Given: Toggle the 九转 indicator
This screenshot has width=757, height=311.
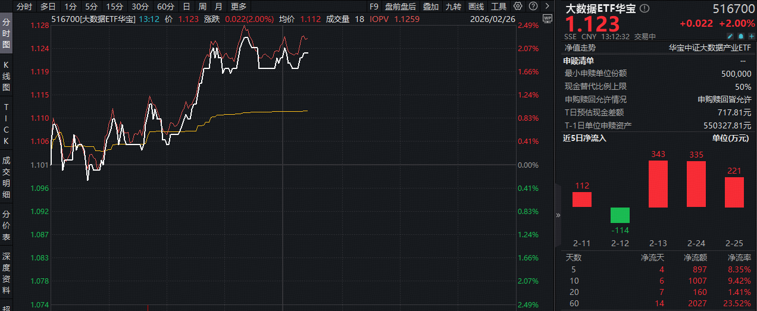Looking at the screenshot, I should [453, 7].
